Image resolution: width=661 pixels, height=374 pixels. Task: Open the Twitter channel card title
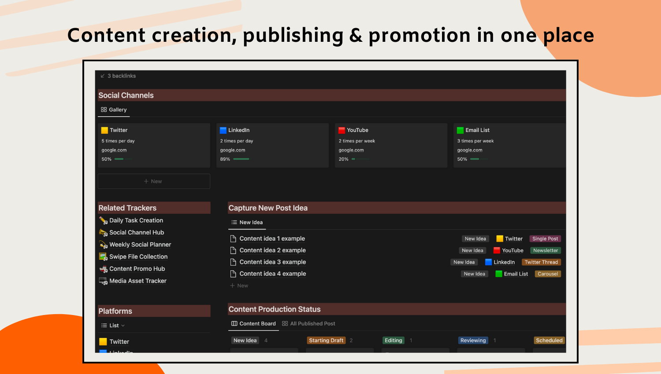click(x=119, y=130)
